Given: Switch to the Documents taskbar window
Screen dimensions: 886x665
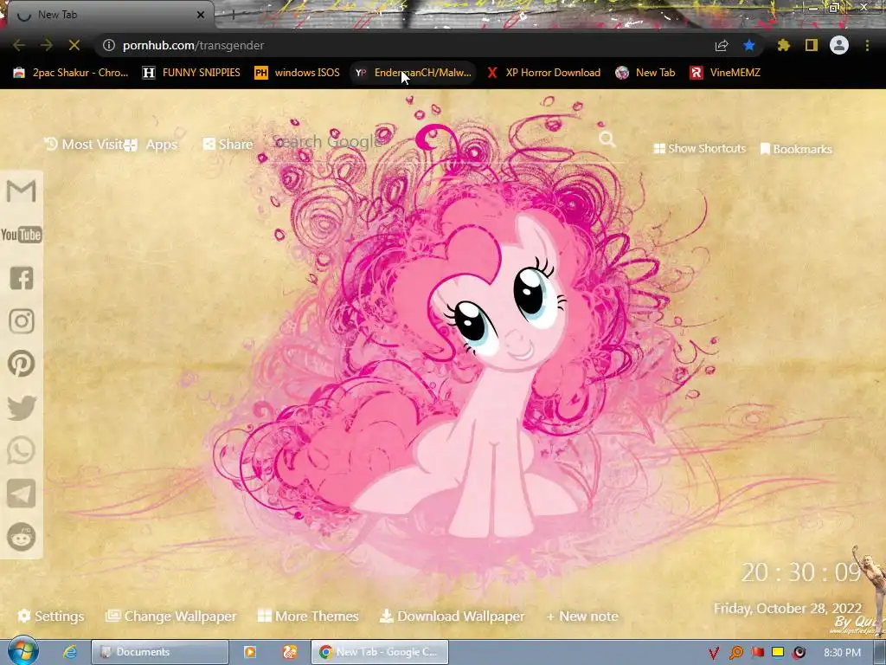Looking at the screenshot, I should click(160, 652).
